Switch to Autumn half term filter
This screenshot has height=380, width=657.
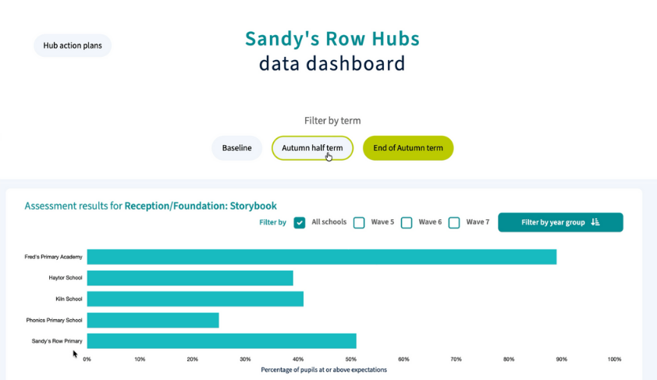click(x=312, y=148)
